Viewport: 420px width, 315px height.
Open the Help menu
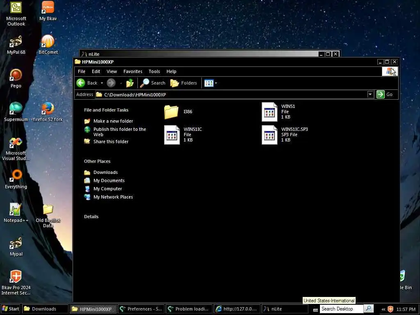click(x=171, y=71)
